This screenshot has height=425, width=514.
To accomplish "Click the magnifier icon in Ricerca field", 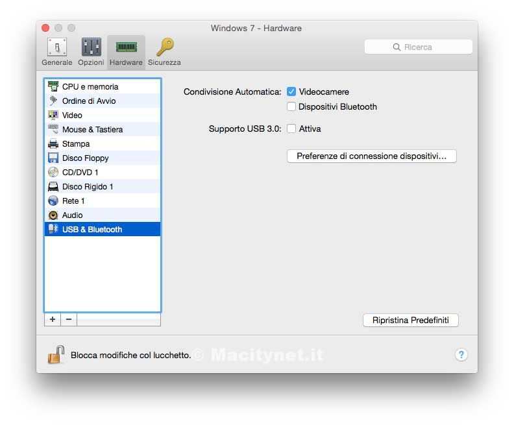I will [x=397, y=47].
